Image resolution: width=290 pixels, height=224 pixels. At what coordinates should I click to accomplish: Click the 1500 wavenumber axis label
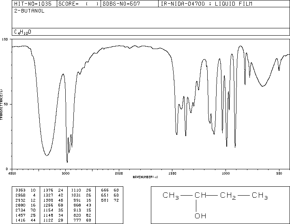pyautogui.click(x=172, y=173)
